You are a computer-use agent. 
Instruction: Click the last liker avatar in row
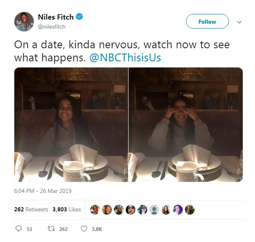190,210
